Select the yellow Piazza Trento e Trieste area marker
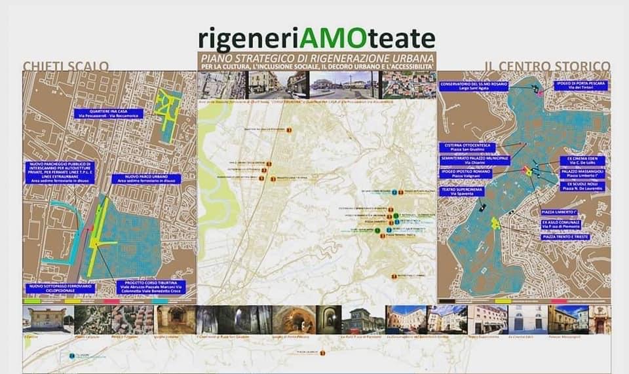Screen dimensions: 629x374 (x=495, y=223)
